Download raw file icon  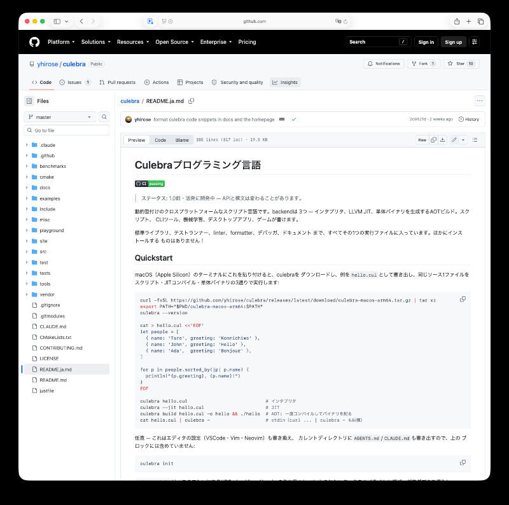[x=442, y=140]
